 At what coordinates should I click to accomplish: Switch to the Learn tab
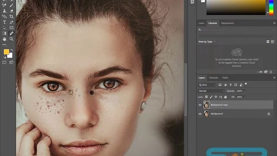[x=201, y=23]
